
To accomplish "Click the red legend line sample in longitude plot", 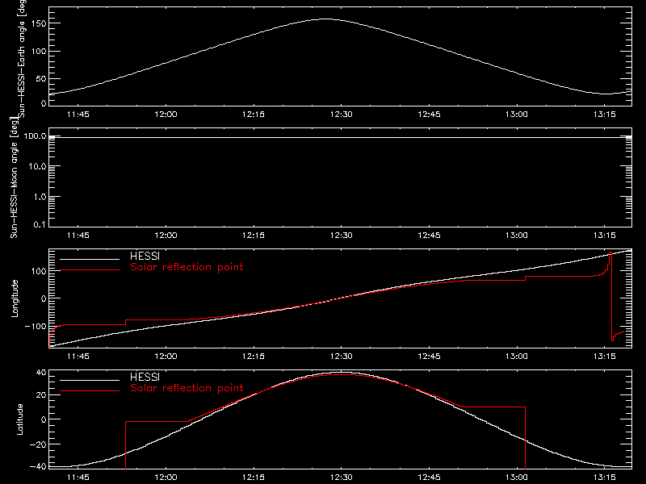I will (90, 270).
